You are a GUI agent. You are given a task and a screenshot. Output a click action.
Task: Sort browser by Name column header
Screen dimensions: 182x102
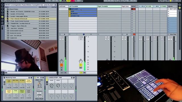click(x=22, y=7)
